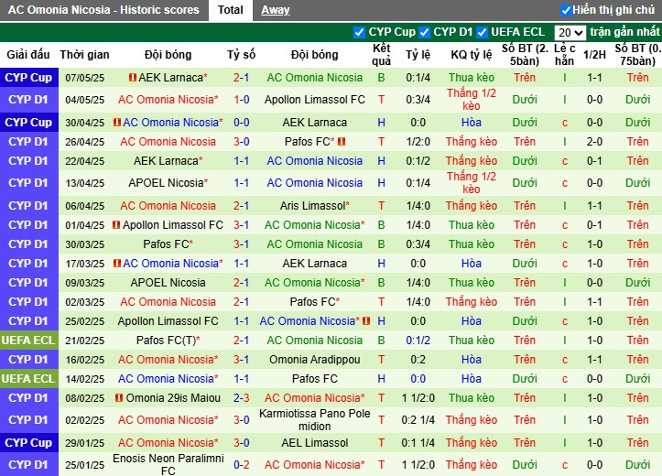
Task: Click 'Thắng 1/2 kèo' on 13/04/25
Action: coord(472,183)
